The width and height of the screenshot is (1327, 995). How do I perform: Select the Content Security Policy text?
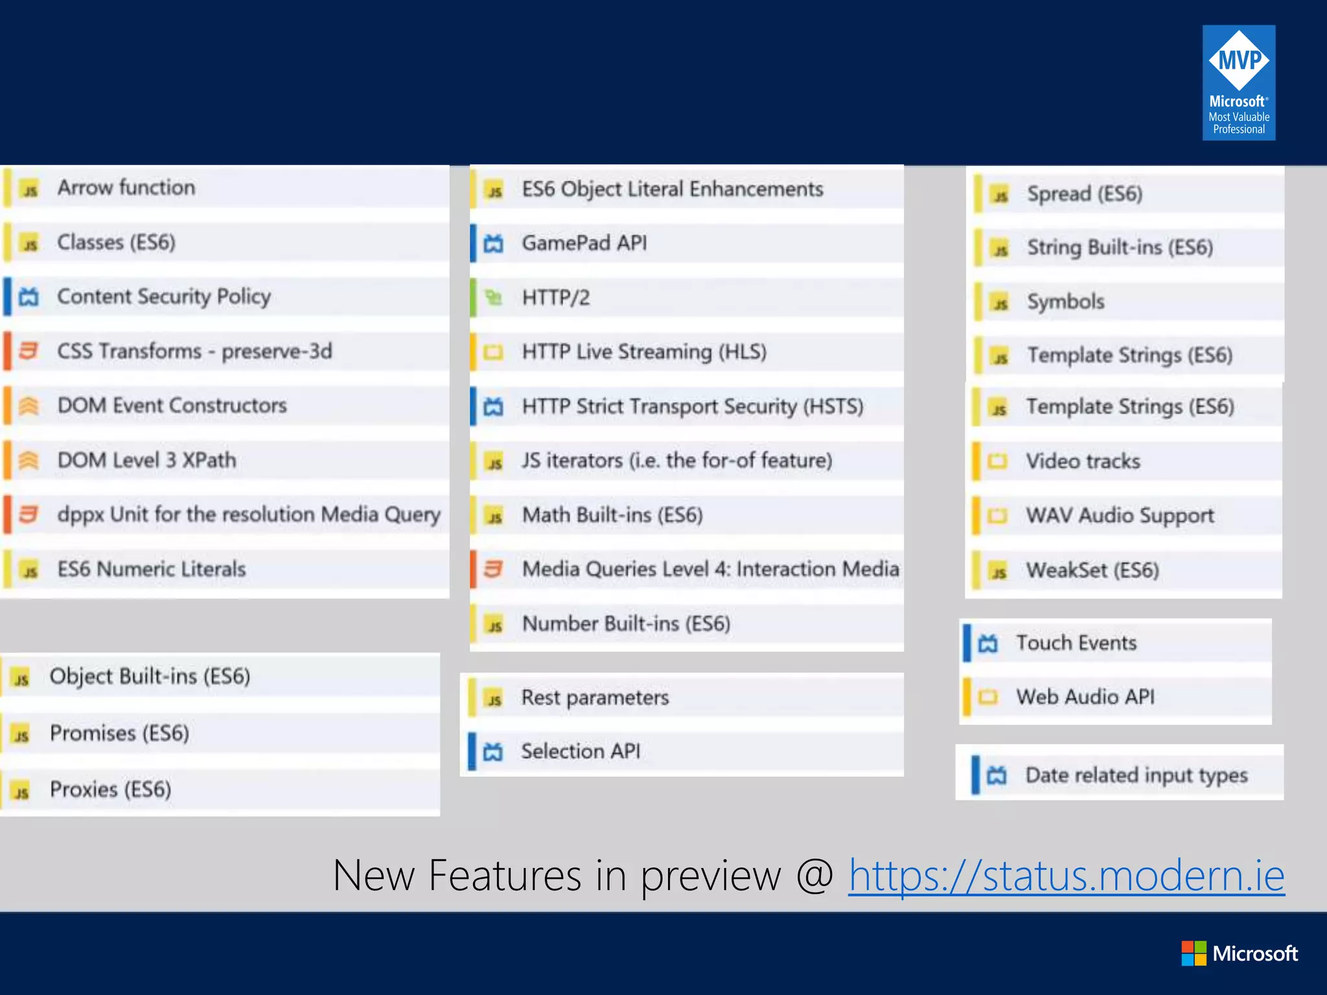164,297
